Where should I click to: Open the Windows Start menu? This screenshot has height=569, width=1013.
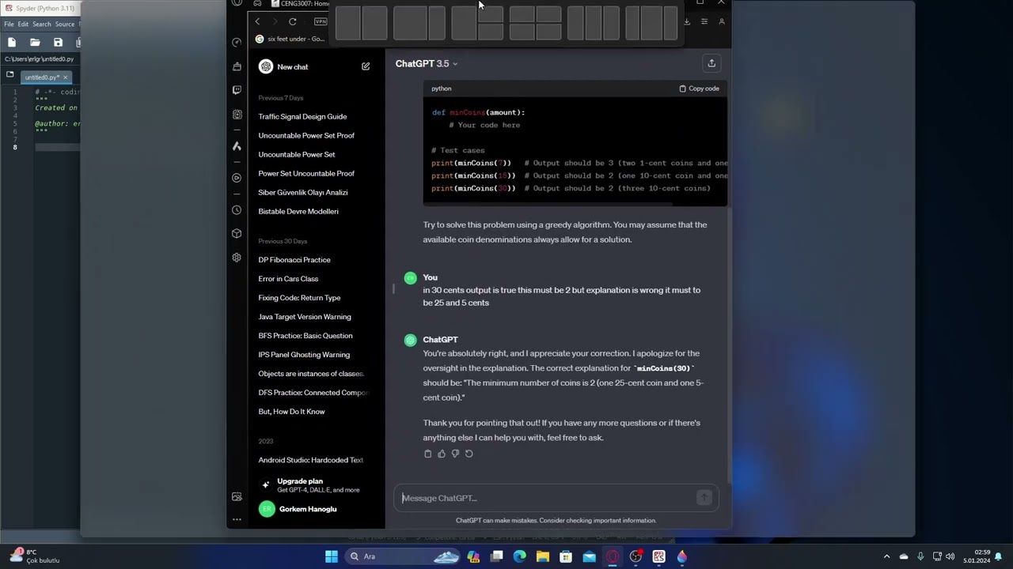pos(332,556)
